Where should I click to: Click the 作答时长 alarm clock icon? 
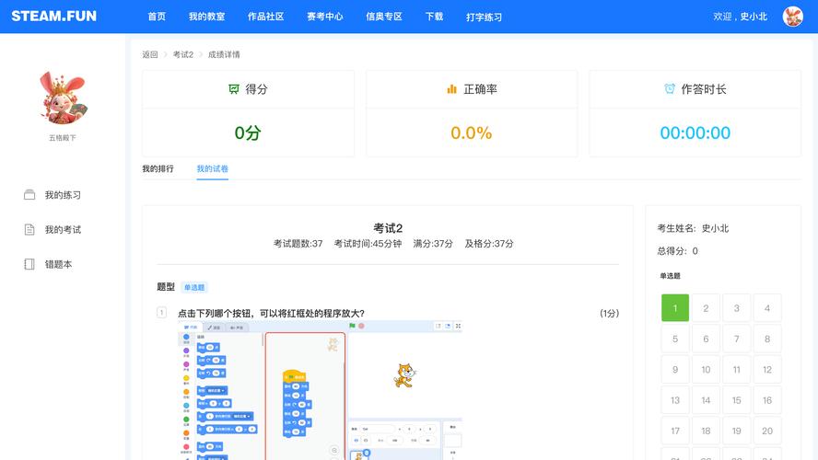coord(670,88)
